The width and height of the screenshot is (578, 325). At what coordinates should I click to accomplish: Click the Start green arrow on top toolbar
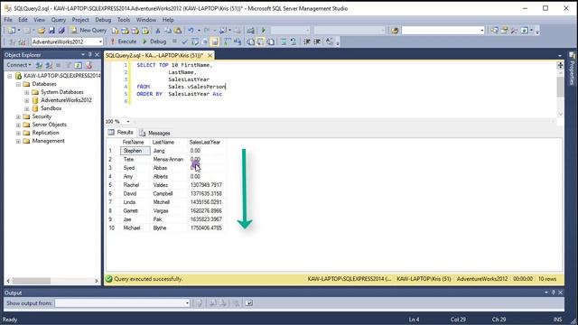tap(264, 30)
